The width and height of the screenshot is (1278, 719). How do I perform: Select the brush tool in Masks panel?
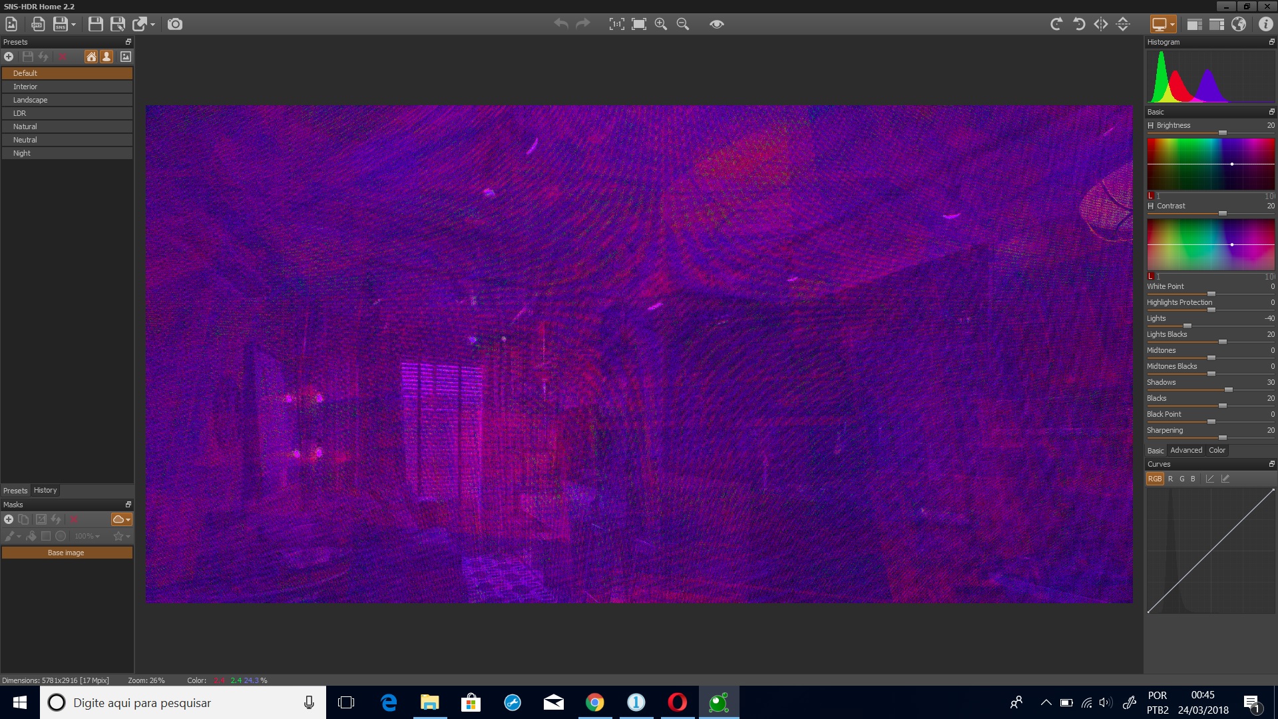click(x=9, y=536)
